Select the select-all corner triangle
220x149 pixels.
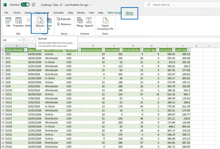click(3, 46)
